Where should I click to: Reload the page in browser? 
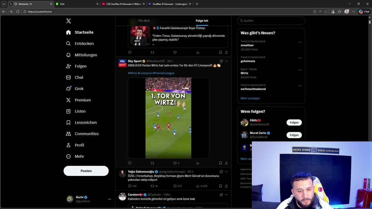[x=18, y=12]
